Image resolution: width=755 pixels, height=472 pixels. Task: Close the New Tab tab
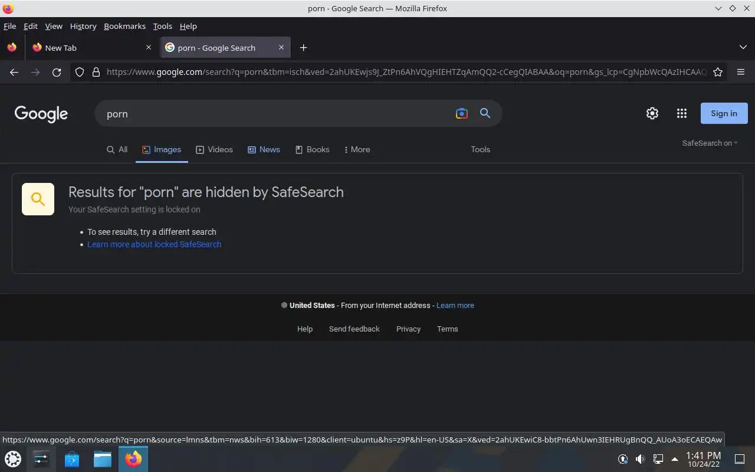pyautogui.click(x=148, y=48)
